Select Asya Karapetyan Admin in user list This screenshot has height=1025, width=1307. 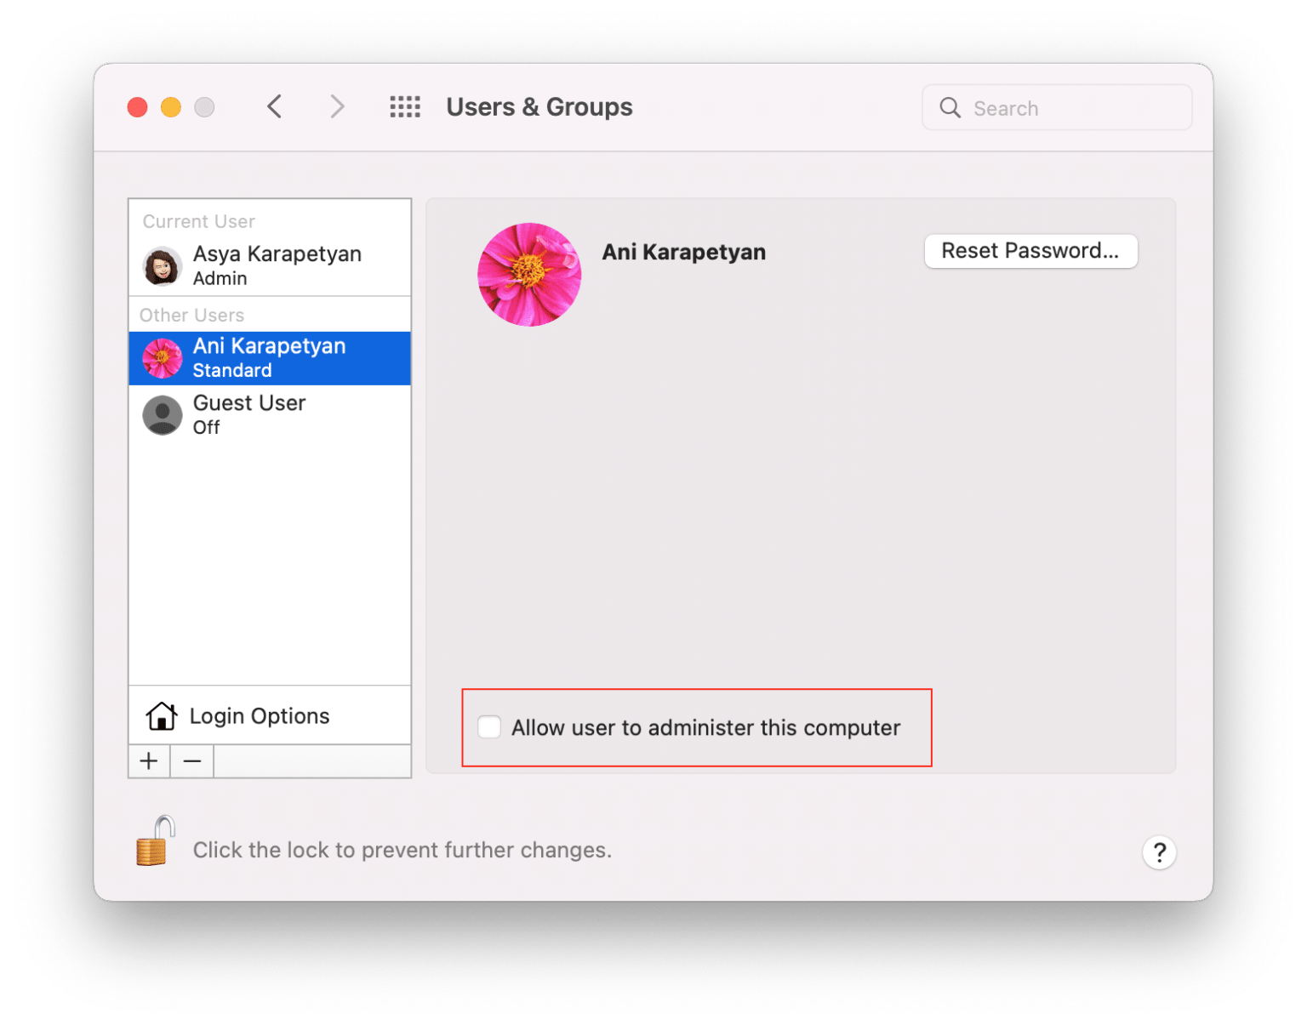click(270, 265)
